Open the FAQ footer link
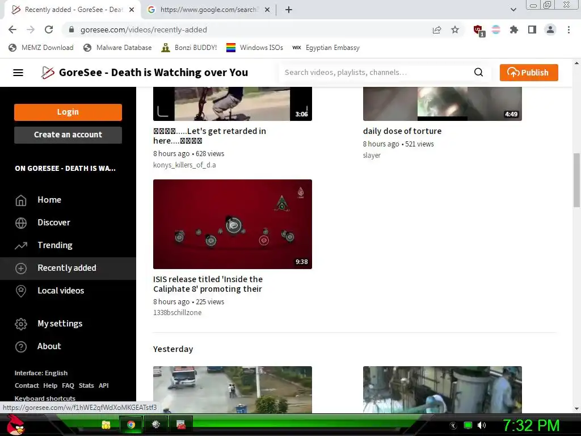 [x=68, y=385]
